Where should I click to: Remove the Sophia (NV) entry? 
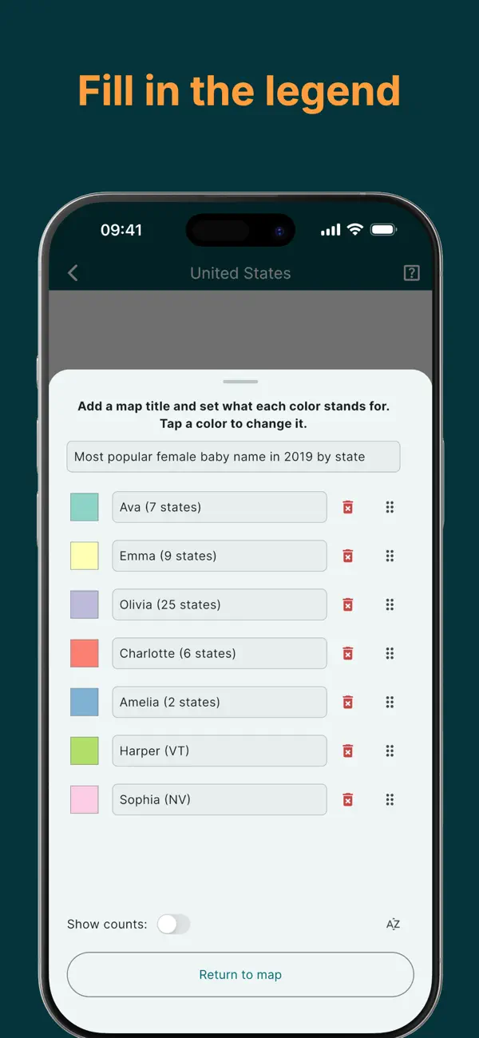pos(348,799)
